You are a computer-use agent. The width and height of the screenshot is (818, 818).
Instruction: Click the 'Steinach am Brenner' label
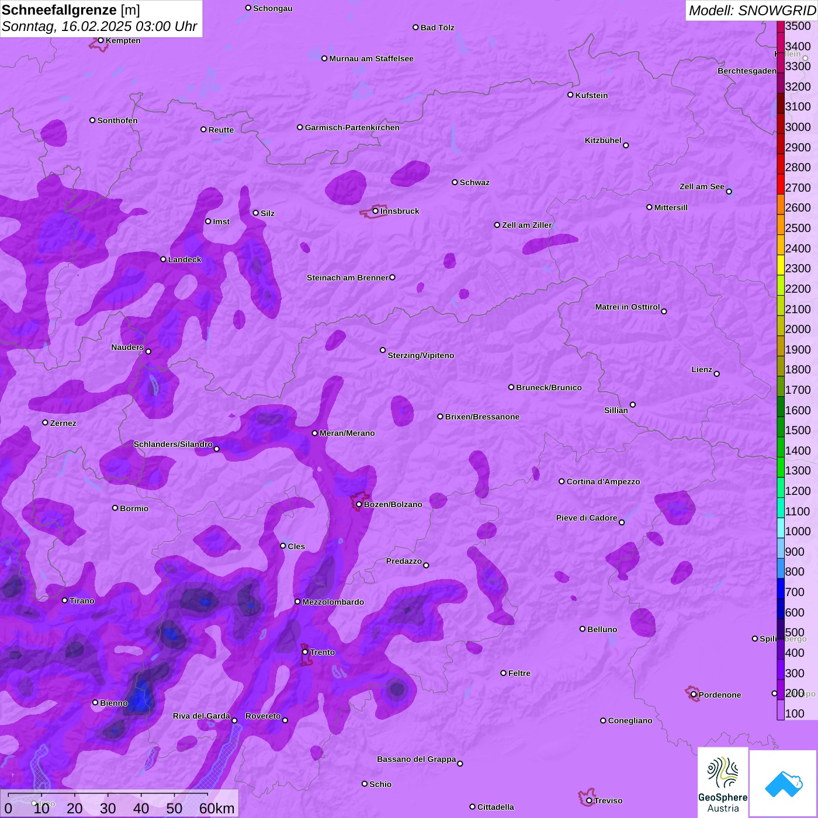coord(348,278)
